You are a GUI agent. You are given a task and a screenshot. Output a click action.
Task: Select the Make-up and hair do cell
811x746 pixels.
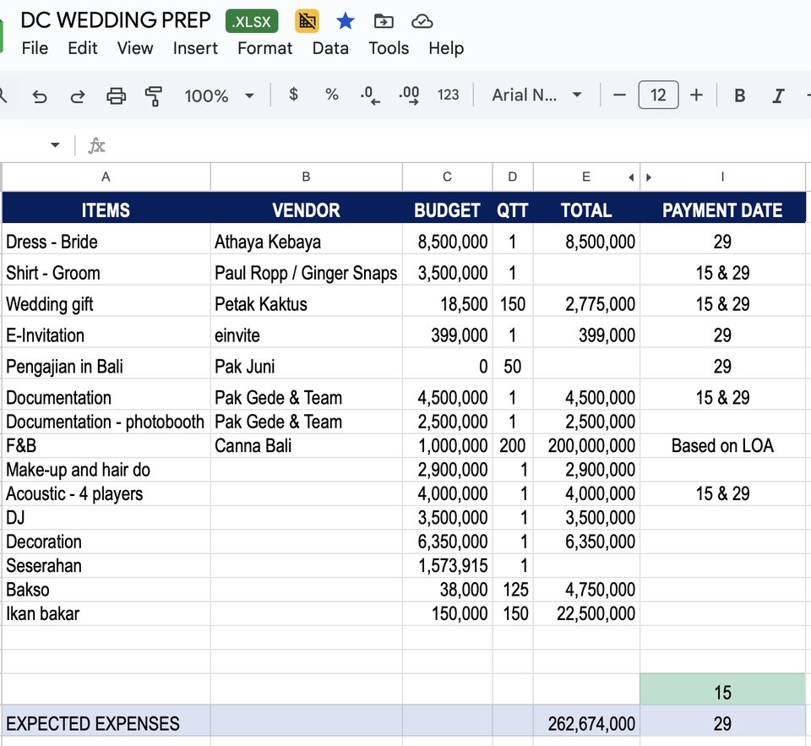[106, 470]
